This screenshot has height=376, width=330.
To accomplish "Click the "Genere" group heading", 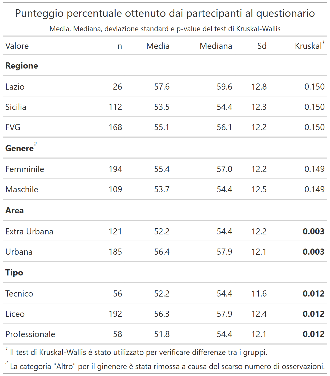I will (x=19, y=148).
